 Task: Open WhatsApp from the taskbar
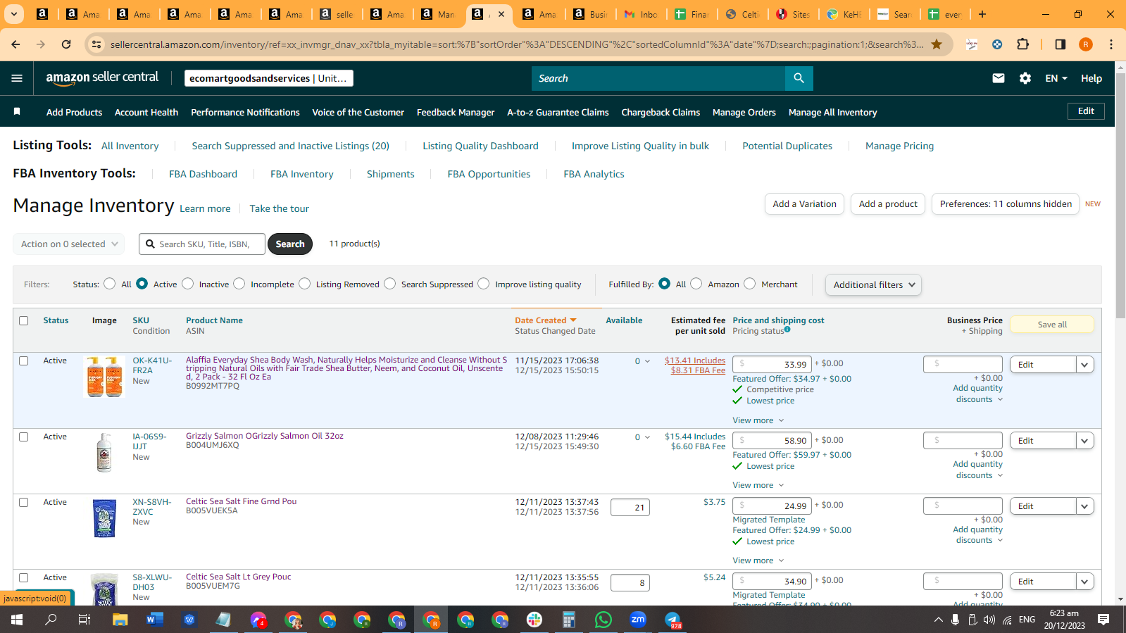(603, 620)
